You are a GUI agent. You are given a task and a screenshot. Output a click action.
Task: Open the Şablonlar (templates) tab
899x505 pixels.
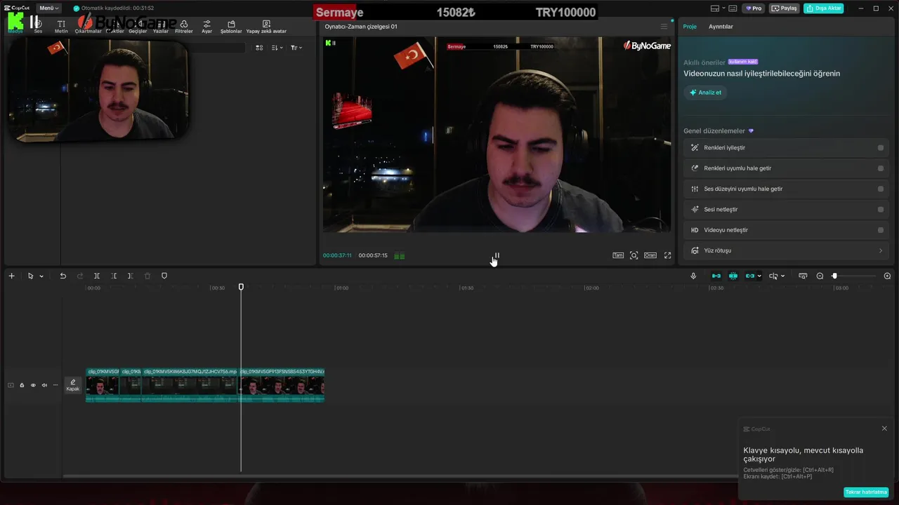[231, 27]
